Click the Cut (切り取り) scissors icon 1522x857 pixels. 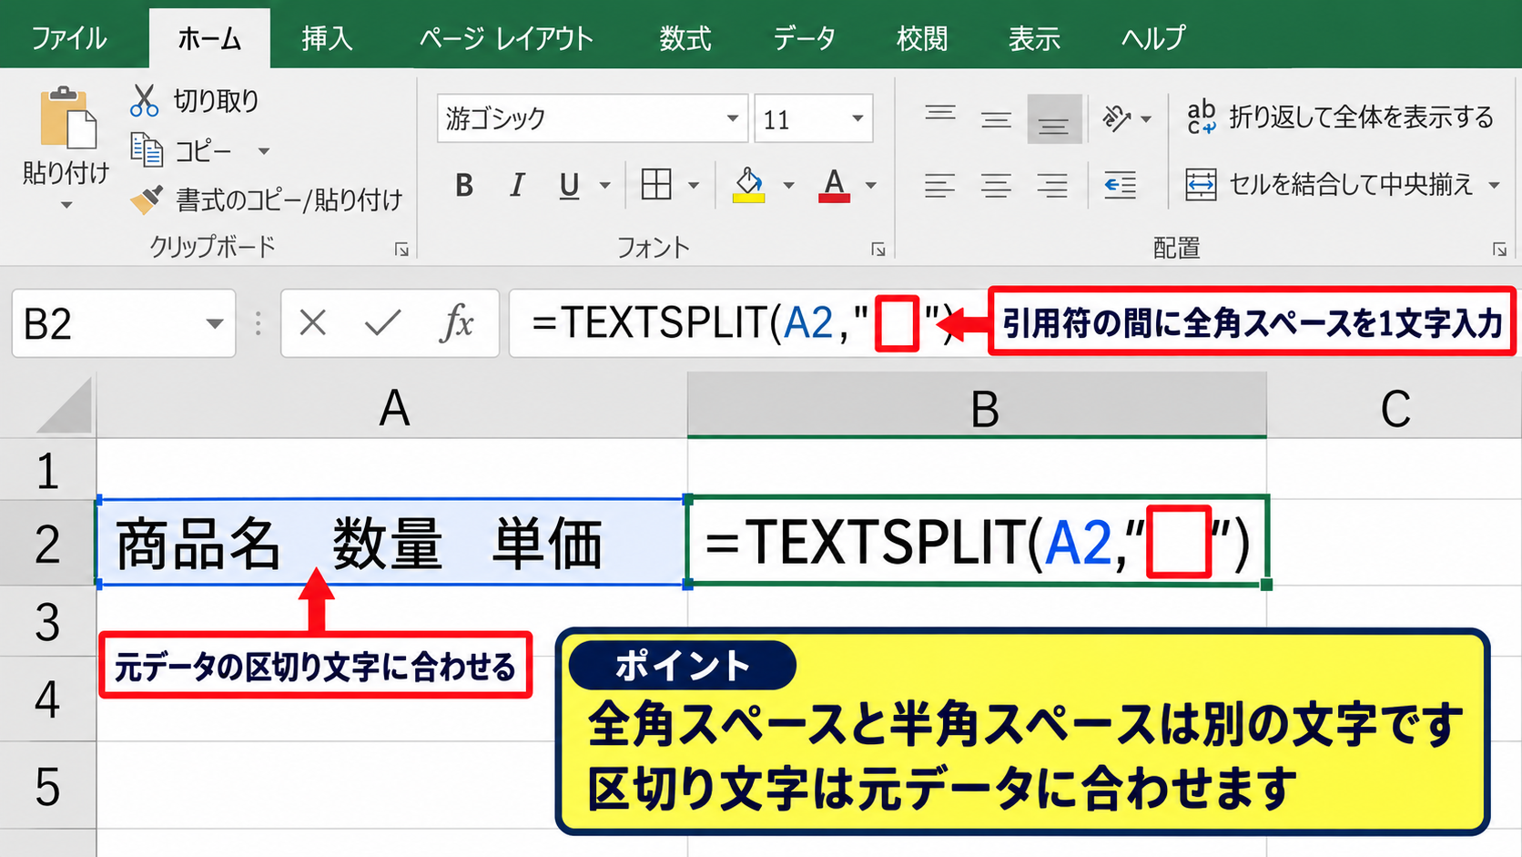click(x=144, y=100)
